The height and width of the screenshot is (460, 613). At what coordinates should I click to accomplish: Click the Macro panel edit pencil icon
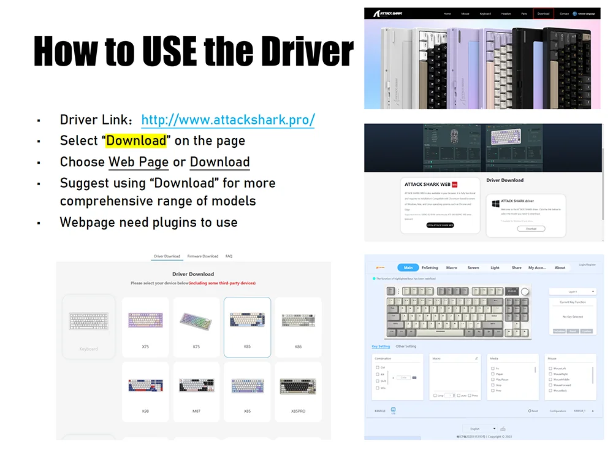(x=476, y=358)
